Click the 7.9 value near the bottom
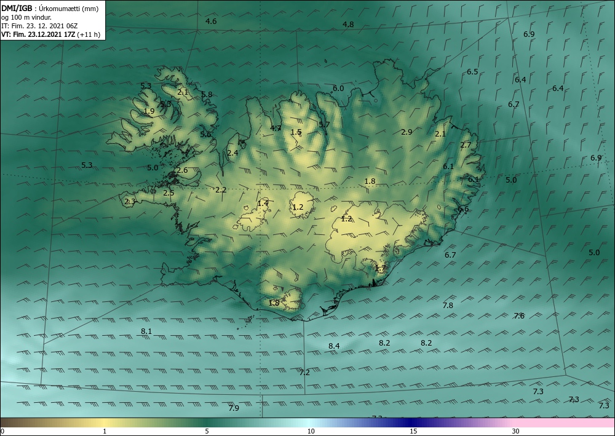The height and width of the screenshot is (436, 615). 234,408
